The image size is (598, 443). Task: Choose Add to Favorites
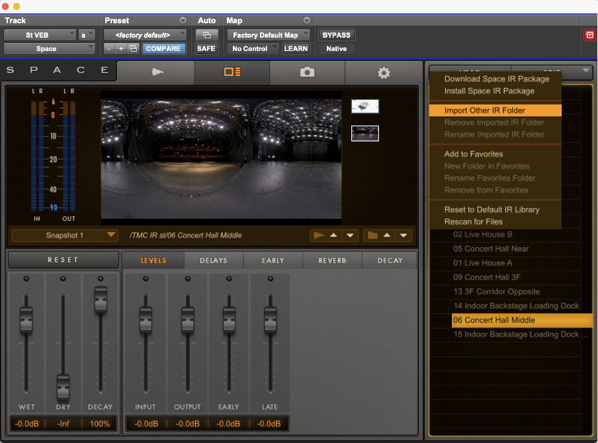coord(495,154)
